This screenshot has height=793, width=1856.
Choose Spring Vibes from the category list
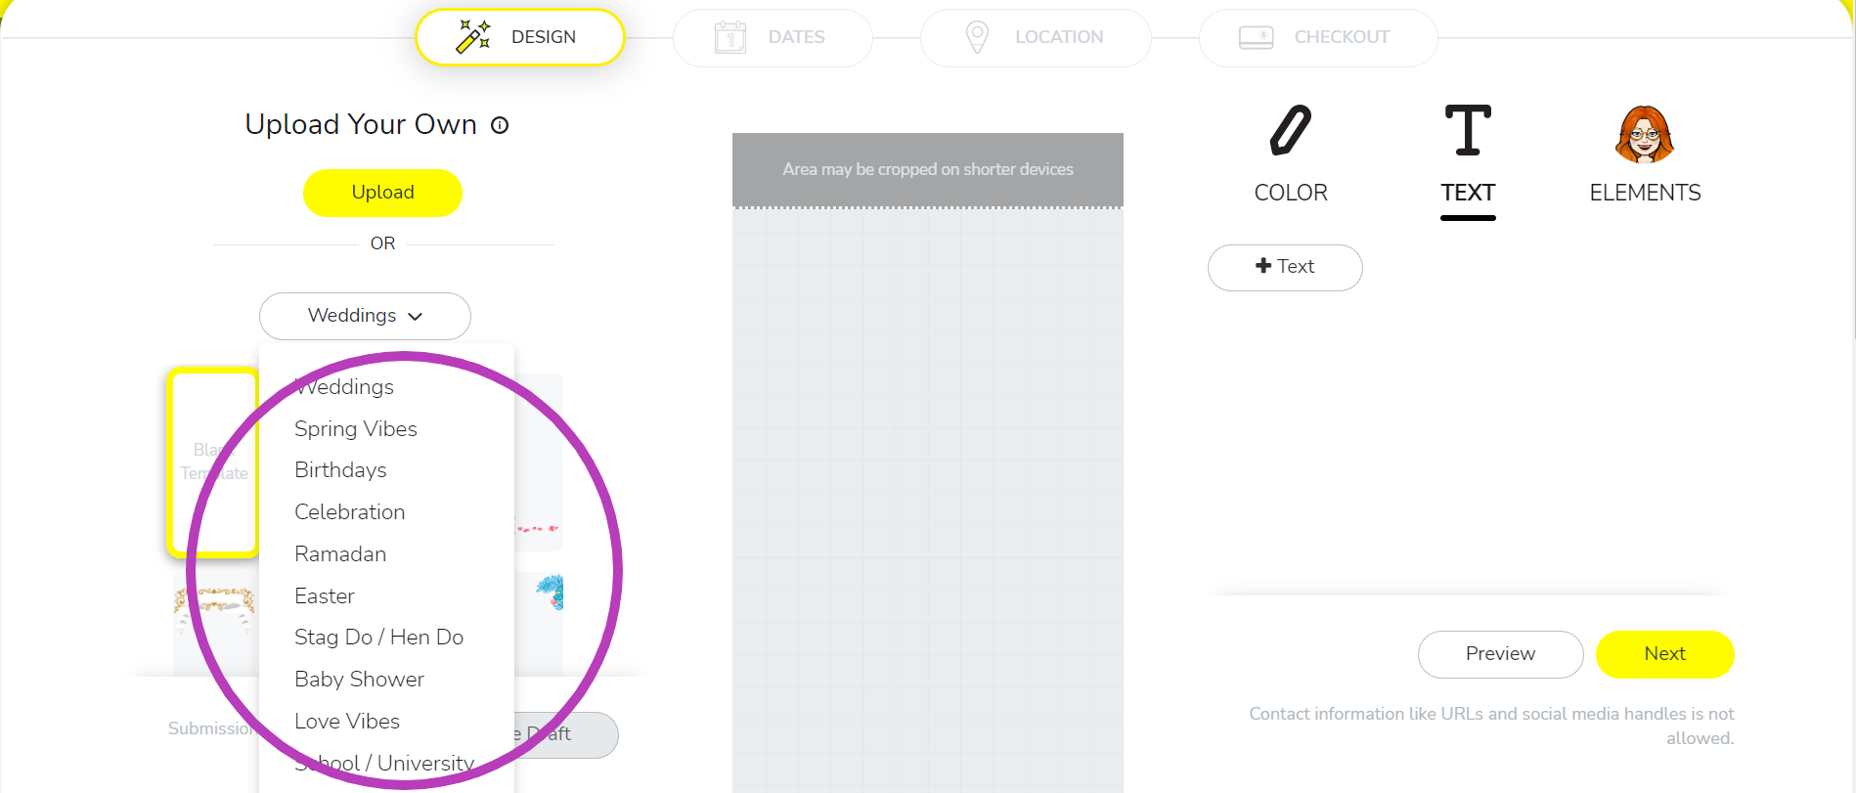(x=356, y=428)
